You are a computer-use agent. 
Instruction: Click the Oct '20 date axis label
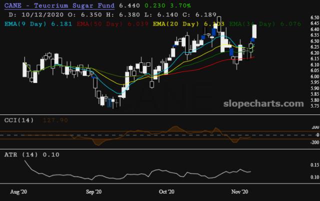tap(166, 191)
